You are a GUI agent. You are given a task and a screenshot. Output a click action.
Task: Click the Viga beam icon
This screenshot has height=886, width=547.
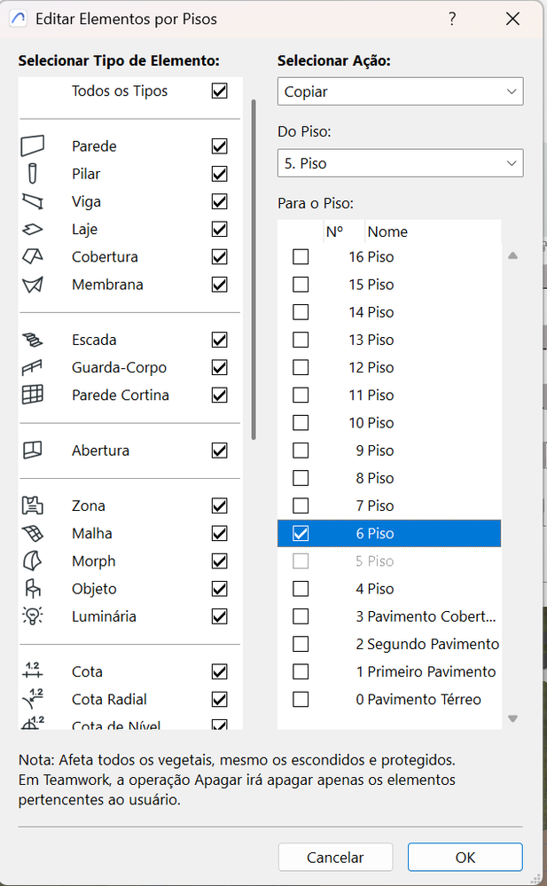(32, 201)
